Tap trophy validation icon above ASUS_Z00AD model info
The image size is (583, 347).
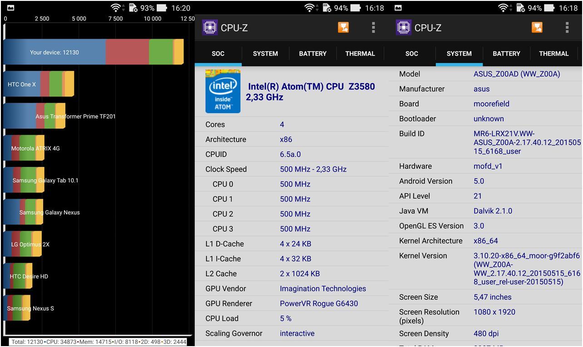[537, 28]
